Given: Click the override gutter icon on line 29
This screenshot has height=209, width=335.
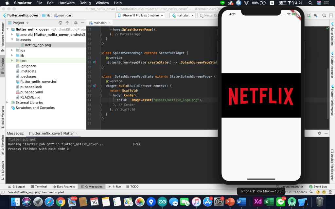Looking at the screenshot, I should pos(95,86).
